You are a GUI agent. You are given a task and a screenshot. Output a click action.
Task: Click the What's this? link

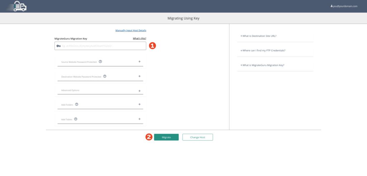click(x=139, y=39)
